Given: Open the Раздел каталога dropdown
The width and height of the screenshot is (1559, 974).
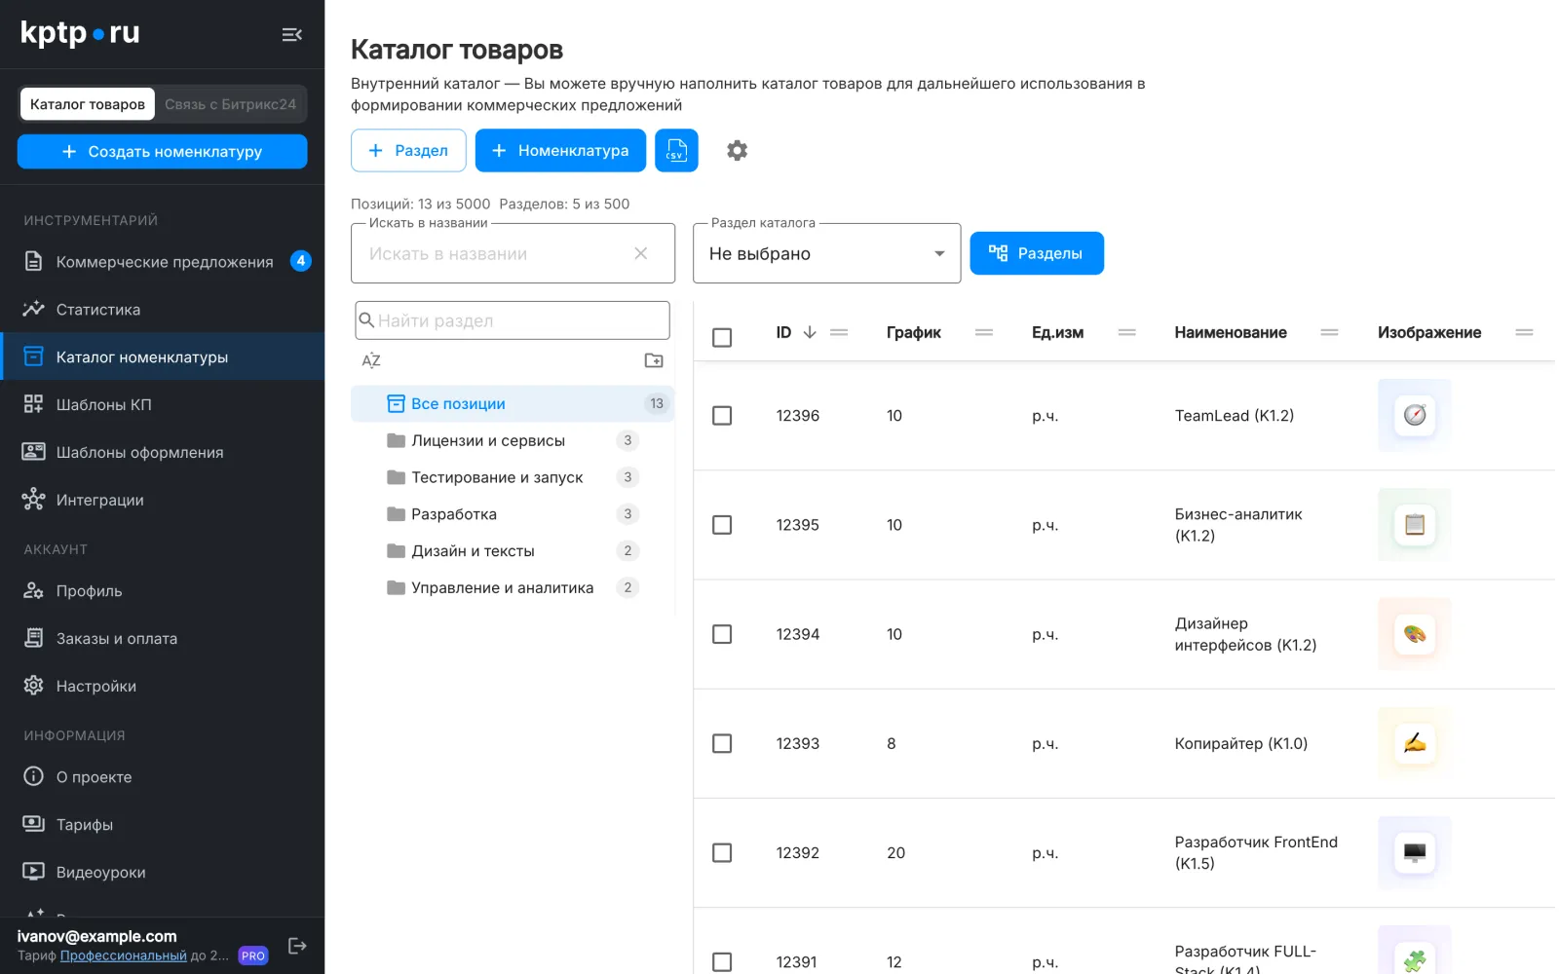Looking at the screenshot, I should pos(826,253).
